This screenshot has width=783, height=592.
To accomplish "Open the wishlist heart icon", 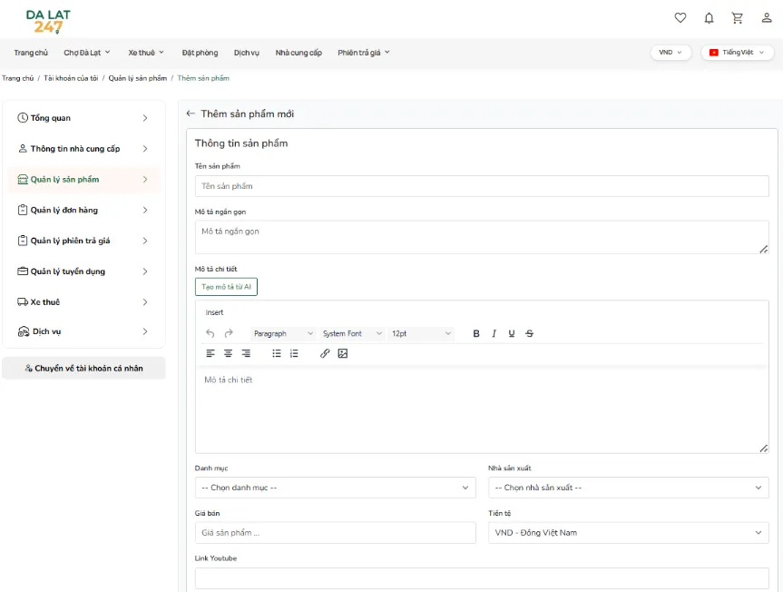I will (x=680, y=18).
